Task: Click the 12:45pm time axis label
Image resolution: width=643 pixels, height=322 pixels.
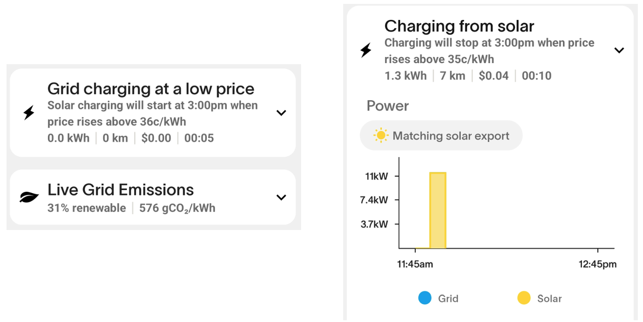Action: [597, 264]
